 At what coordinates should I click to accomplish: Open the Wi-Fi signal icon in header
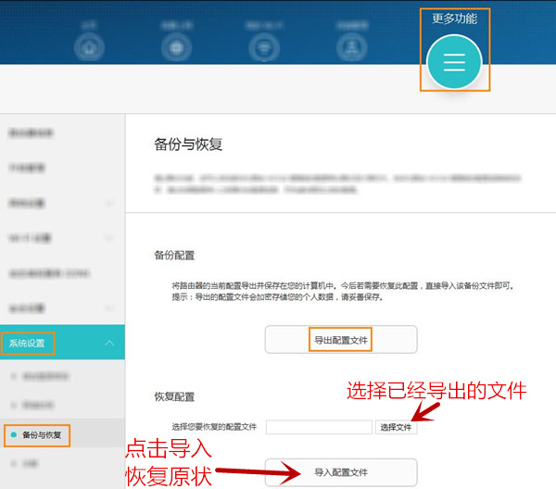(264, 47)
